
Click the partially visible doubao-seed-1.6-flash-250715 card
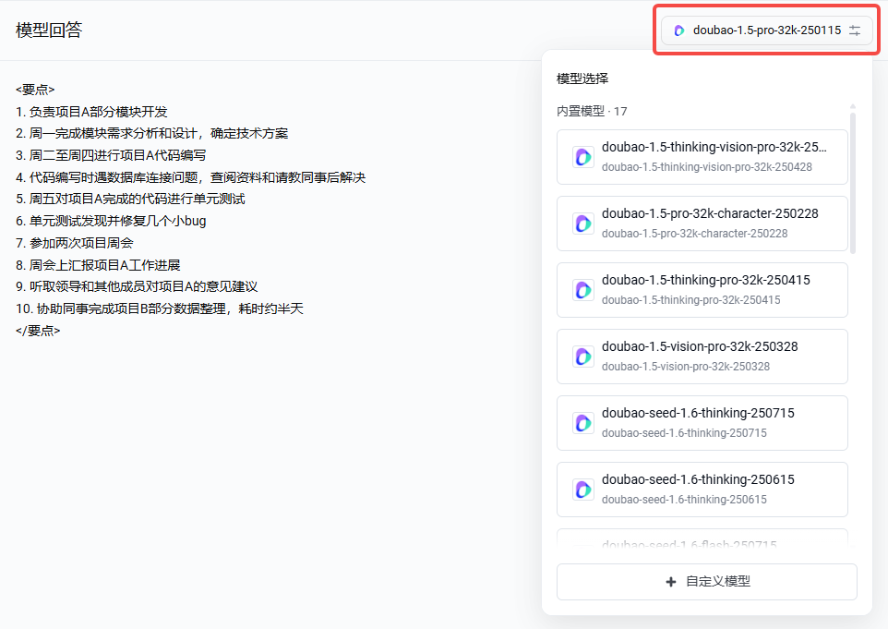[702, 538]
